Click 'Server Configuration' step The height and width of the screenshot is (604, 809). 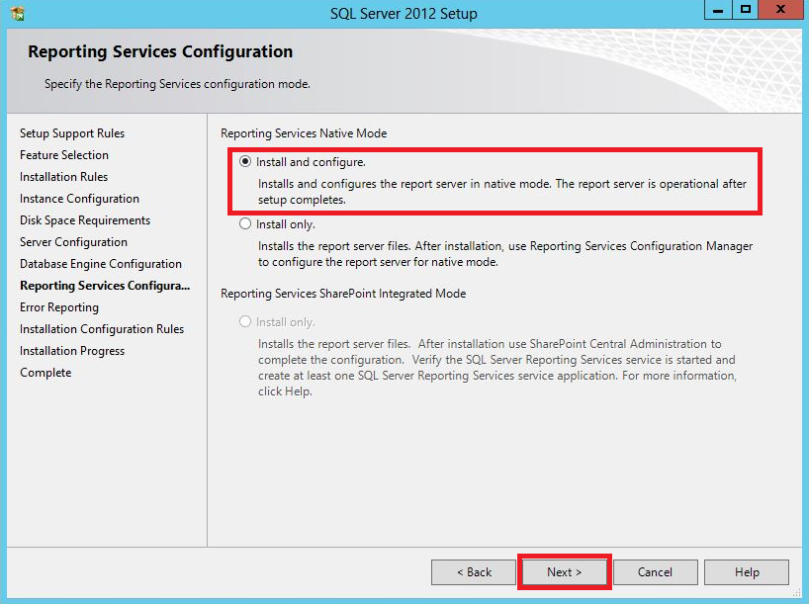point(73,242)
